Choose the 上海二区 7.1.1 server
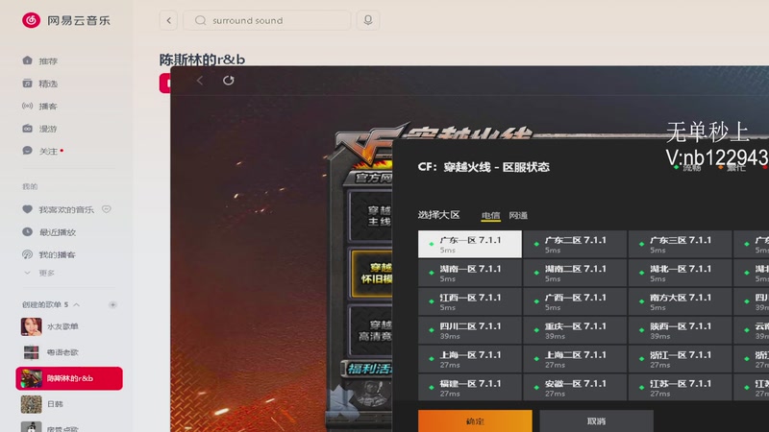Screen dimensions: 769x432 pyautogui.click(x=575, y=358)
